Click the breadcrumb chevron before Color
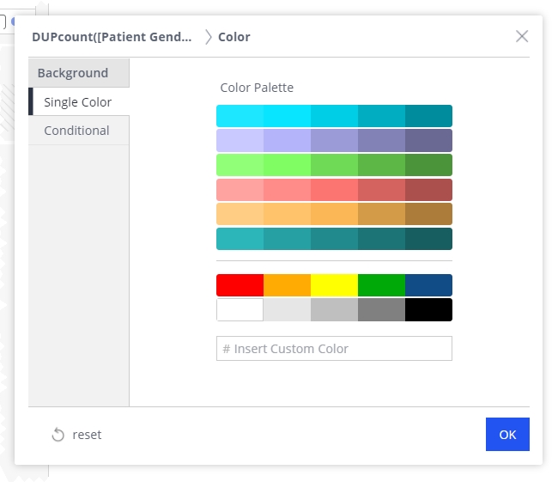The width and height of the screenshot is (558, 482). coord(209,37)
